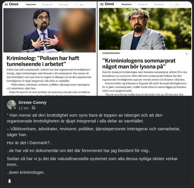This screenshot has width=194, height=188.
Task: Click the penguin emoji at post bottom
Action: click(10, 181)
